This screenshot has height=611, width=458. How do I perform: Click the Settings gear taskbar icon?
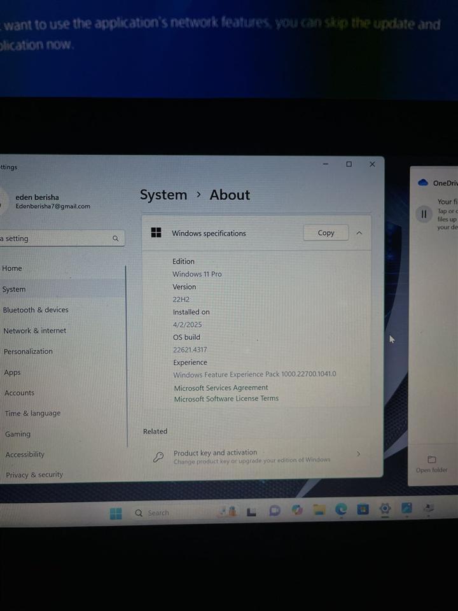coord(385,508)
